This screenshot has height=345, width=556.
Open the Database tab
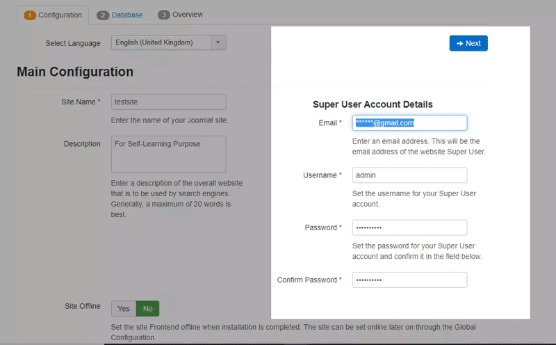[128, 15]
